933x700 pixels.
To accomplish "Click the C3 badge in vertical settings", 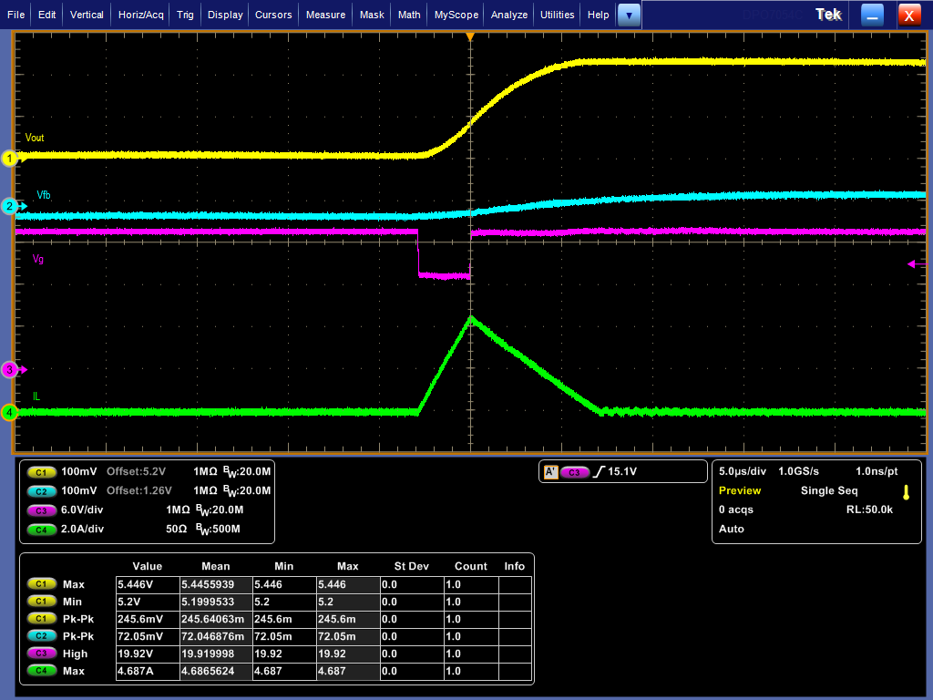I will pyautogui.click(x=41, y=510).
